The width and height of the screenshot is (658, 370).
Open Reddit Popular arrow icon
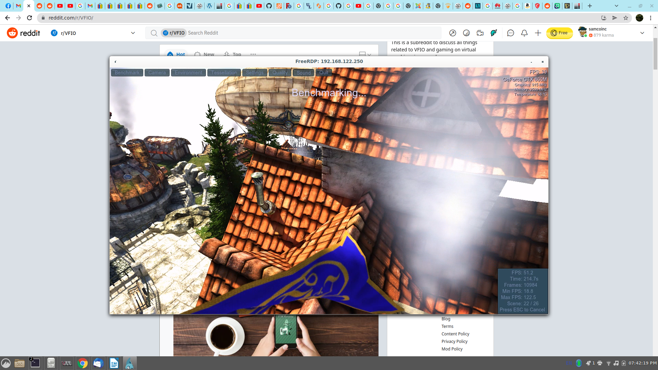click(x=453, y=33)
